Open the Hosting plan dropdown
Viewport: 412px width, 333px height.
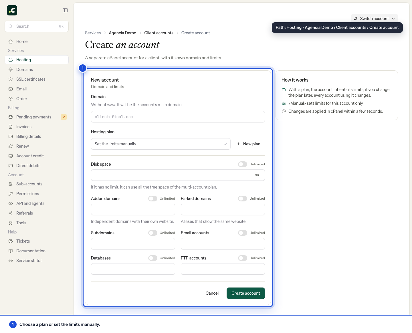click(161, 144)
